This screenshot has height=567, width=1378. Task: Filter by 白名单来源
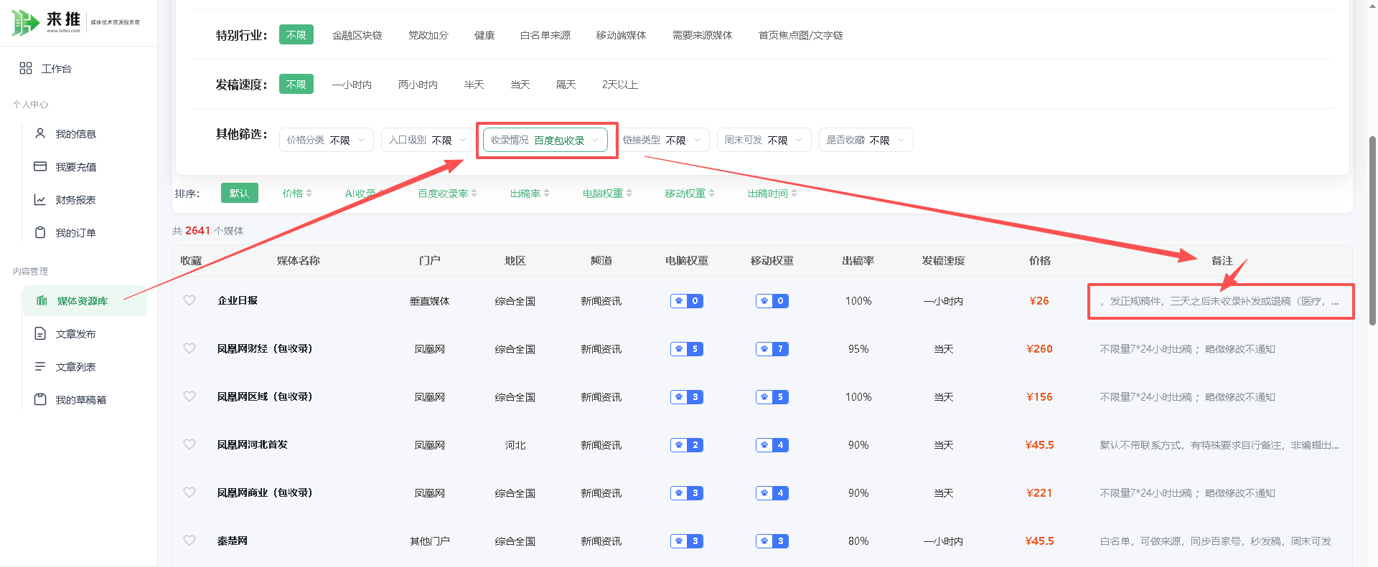click(x=545, y=35)
